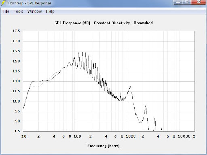
Task: Click the 1000 Hz frequency axis label
Action: coord(131,136)
